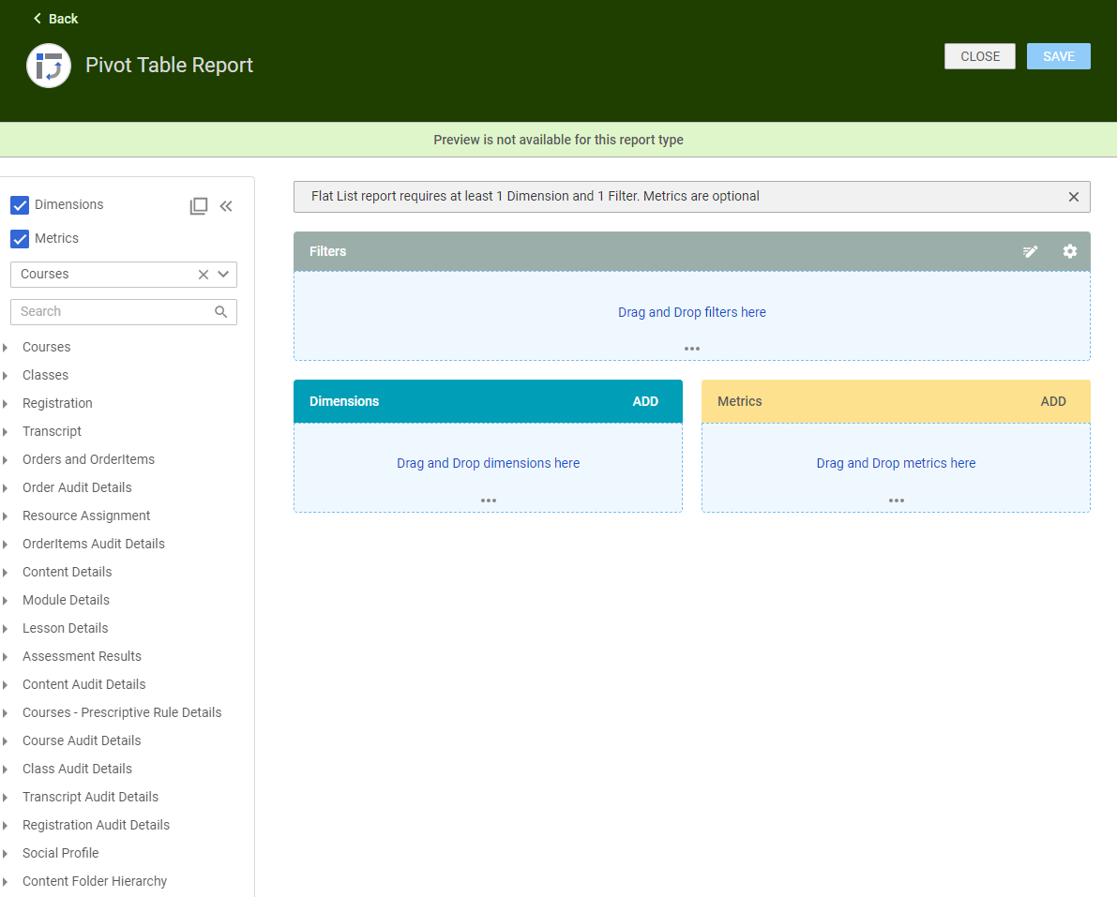
Task: Click the search magnifier icon in the sidebar
Action: pos(220,311)
